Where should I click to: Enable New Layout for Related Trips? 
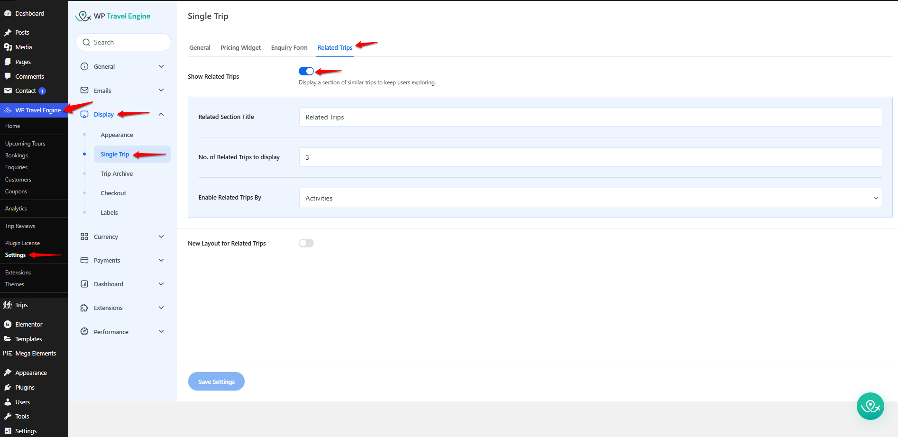(306, 243)
